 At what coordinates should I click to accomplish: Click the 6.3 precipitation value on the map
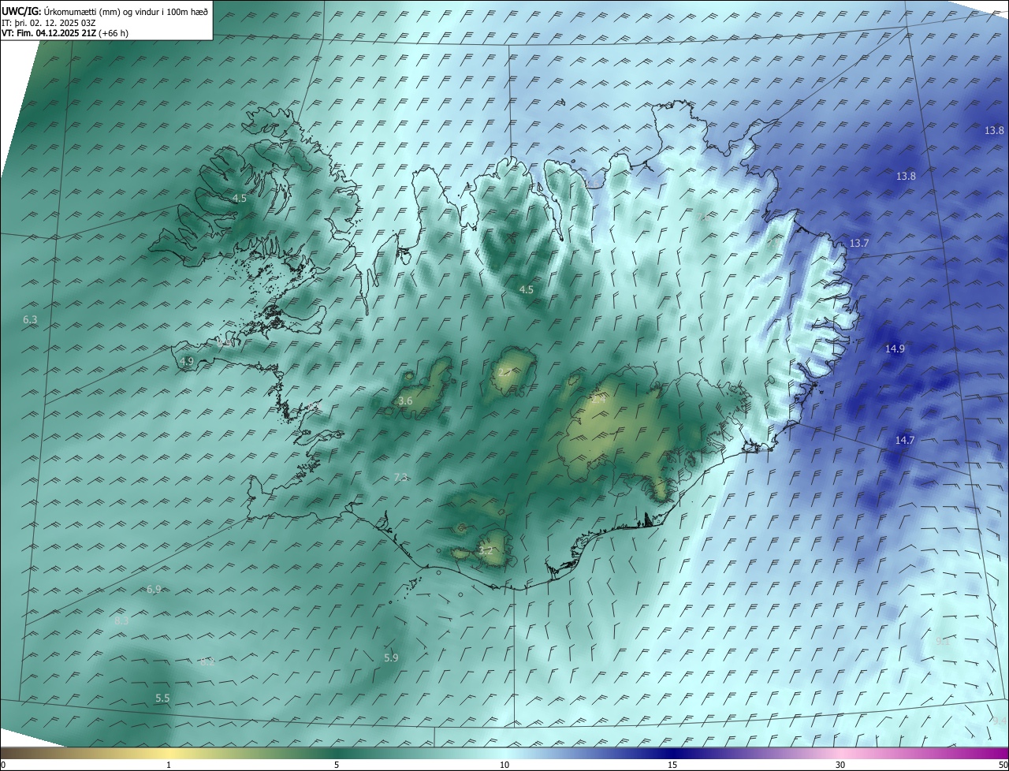(31, 320)
